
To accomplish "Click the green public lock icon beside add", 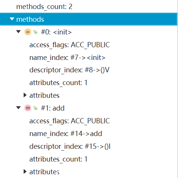I will tap(35, 108).
